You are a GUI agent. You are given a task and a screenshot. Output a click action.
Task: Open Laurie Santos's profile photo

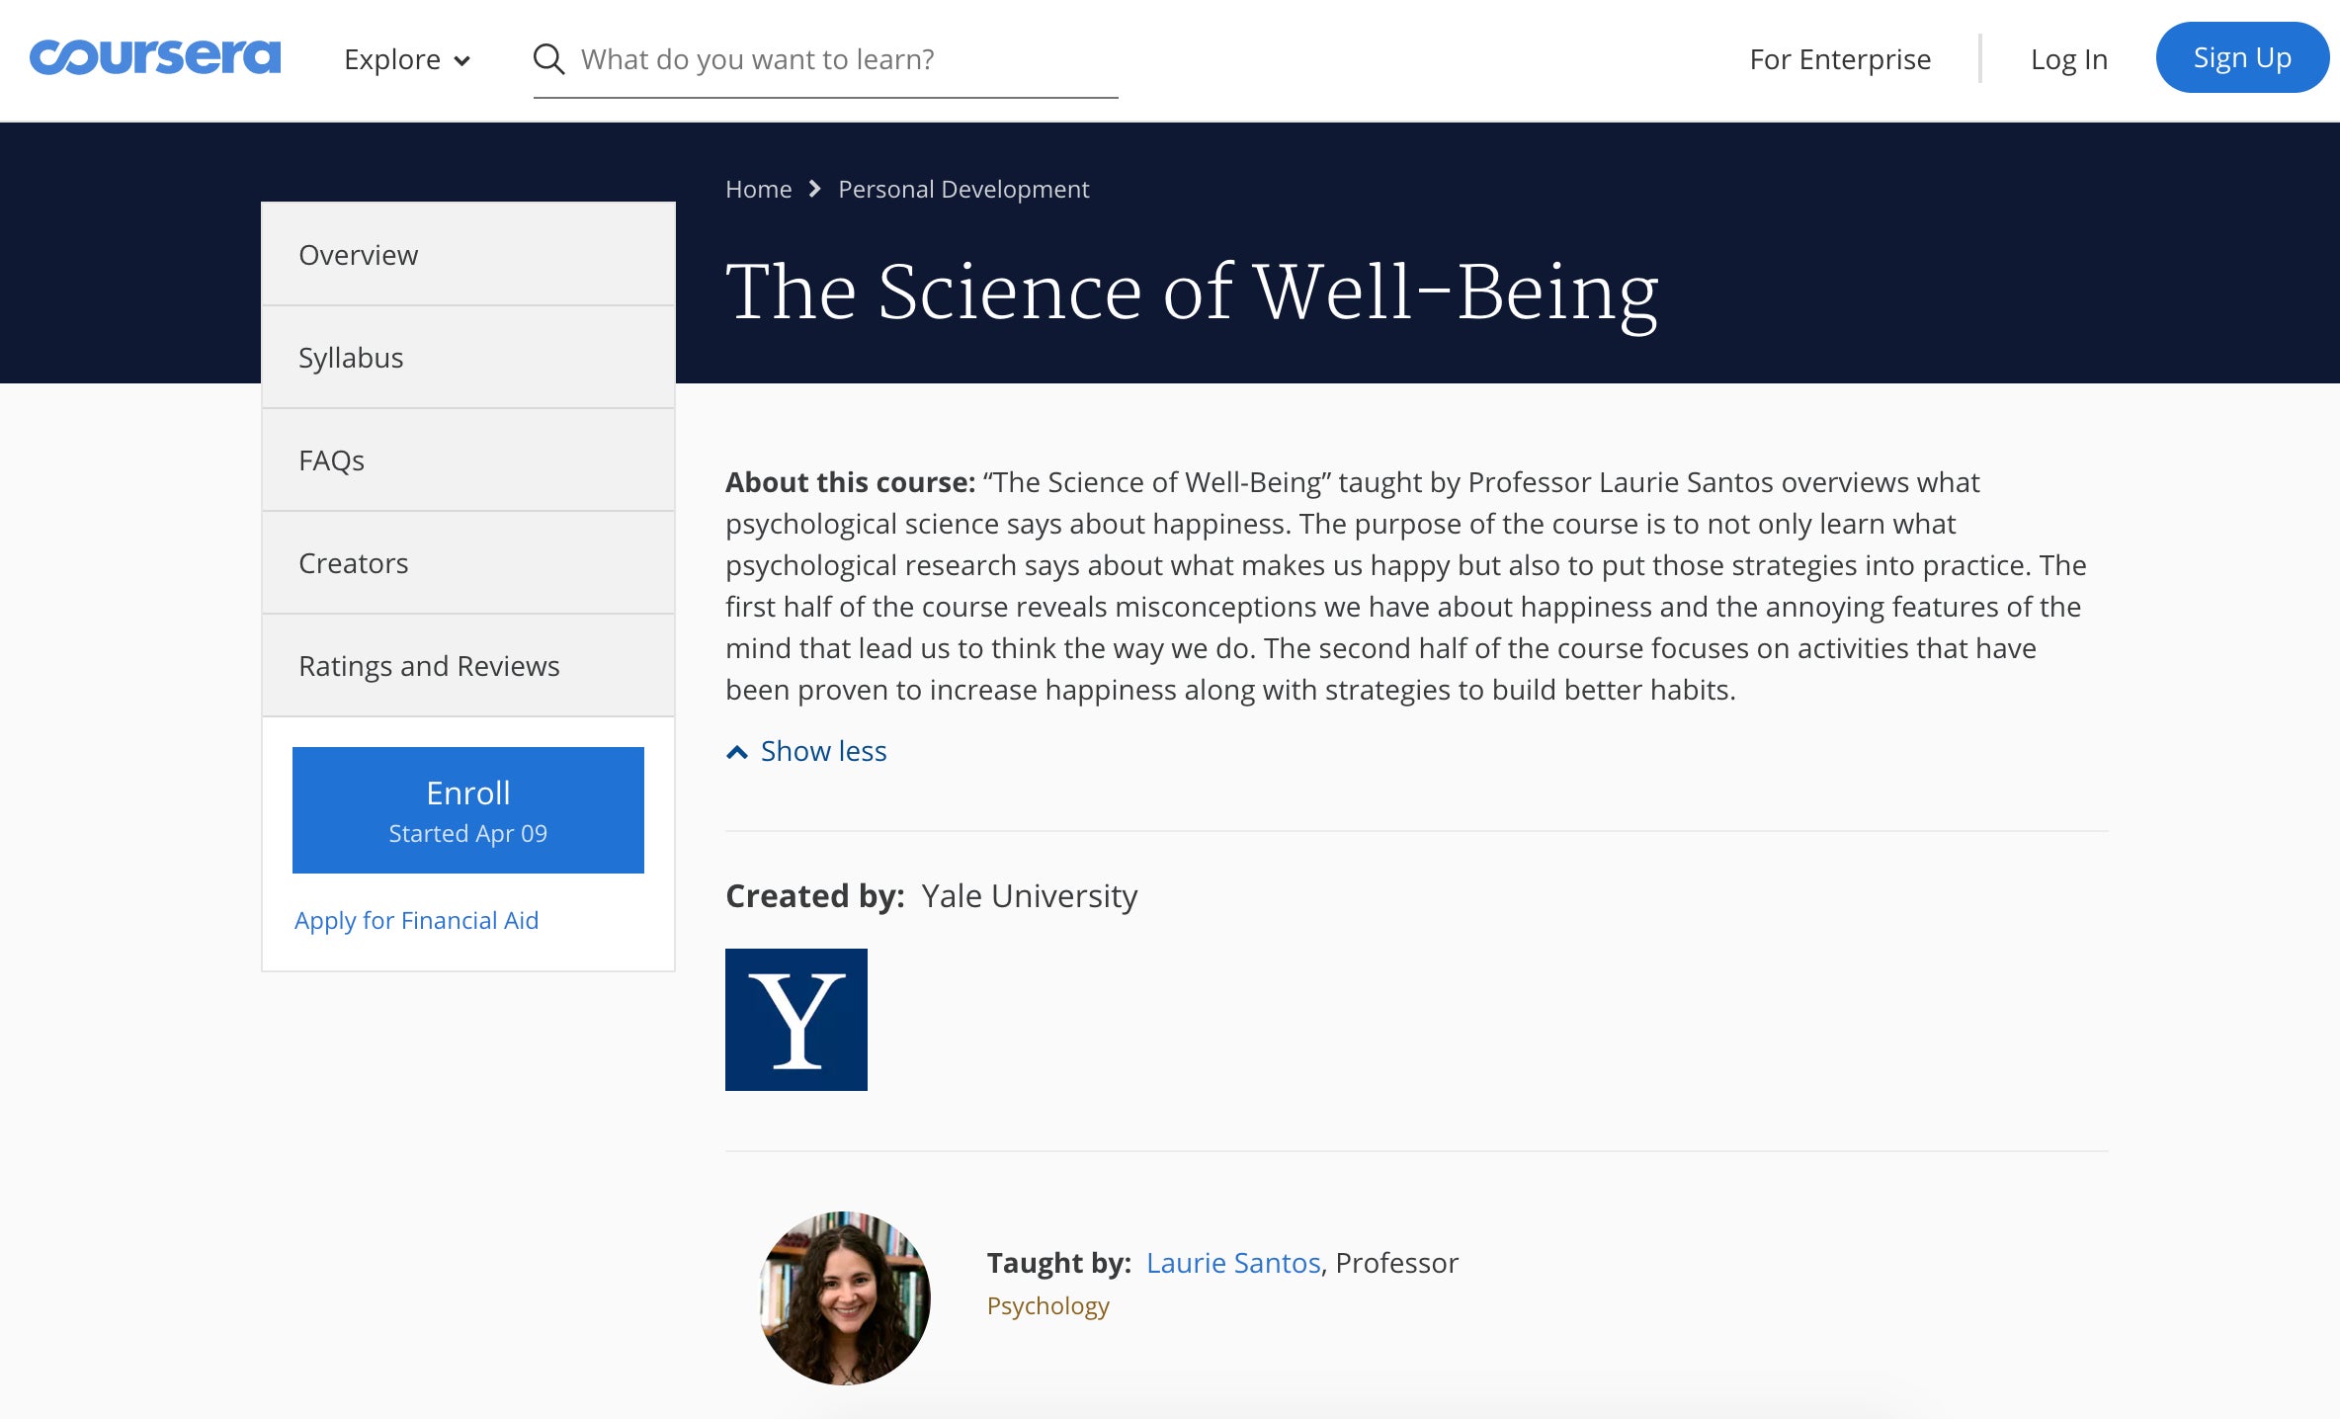point(845,1297)
